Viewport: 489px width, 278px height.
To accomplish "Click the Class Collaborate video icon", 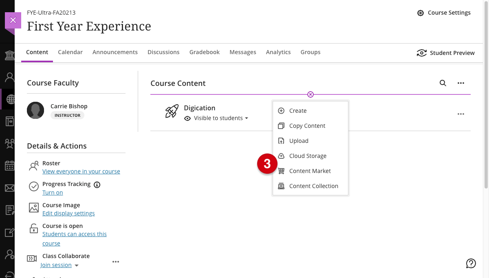I will click(x=32, y=258).
